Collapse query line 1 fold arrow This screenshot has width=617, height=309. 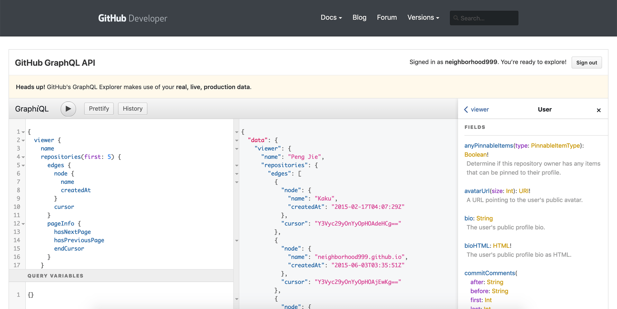tap(23, 132)
